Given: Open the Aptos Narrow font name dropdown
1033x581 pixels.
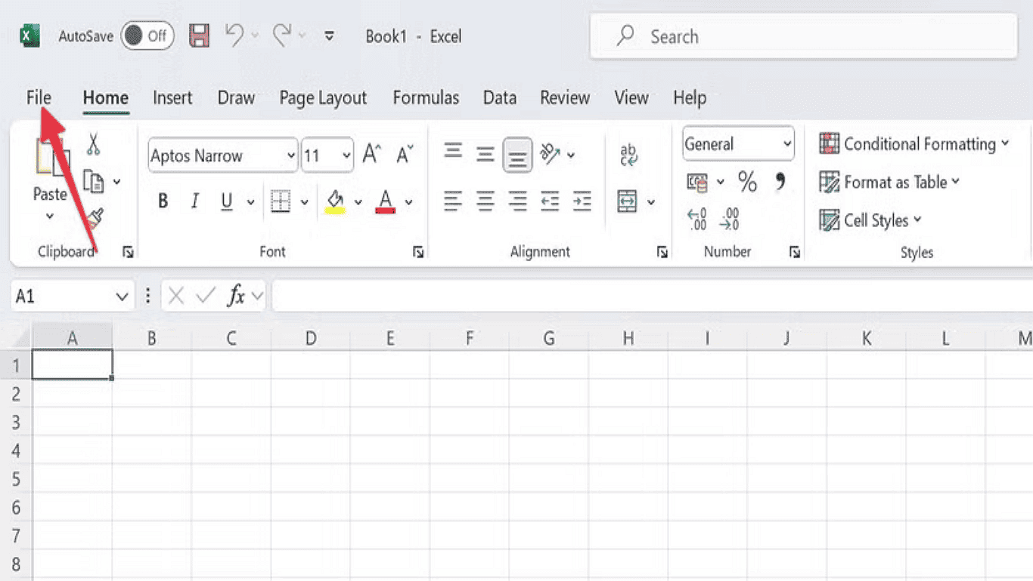Looking at the screenshot, I should 291,156.
